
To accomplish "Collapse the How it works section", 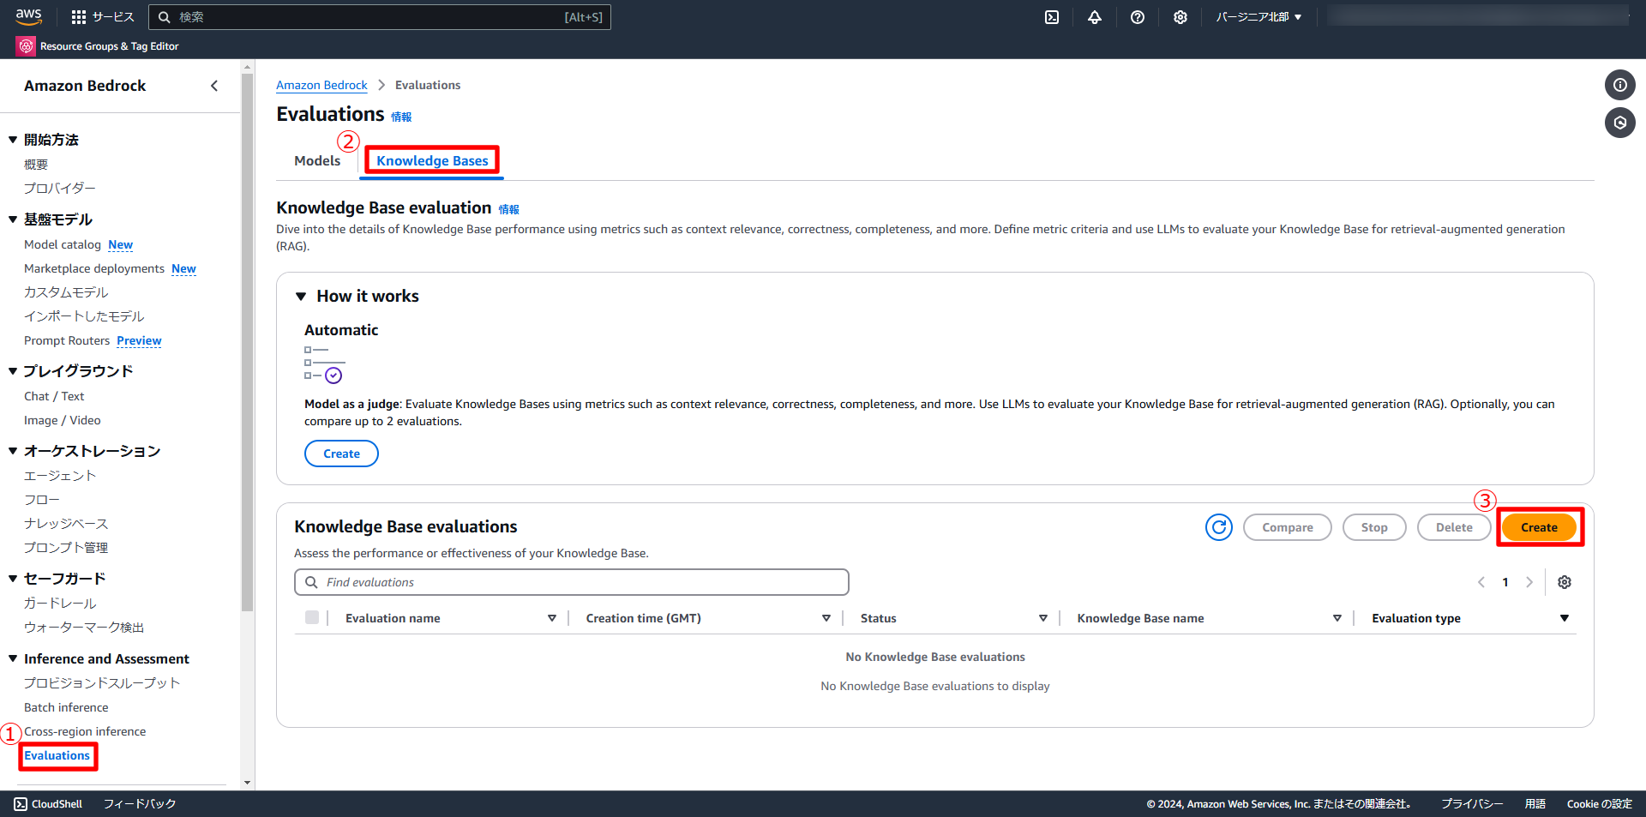I will click(x=301, y=297).
